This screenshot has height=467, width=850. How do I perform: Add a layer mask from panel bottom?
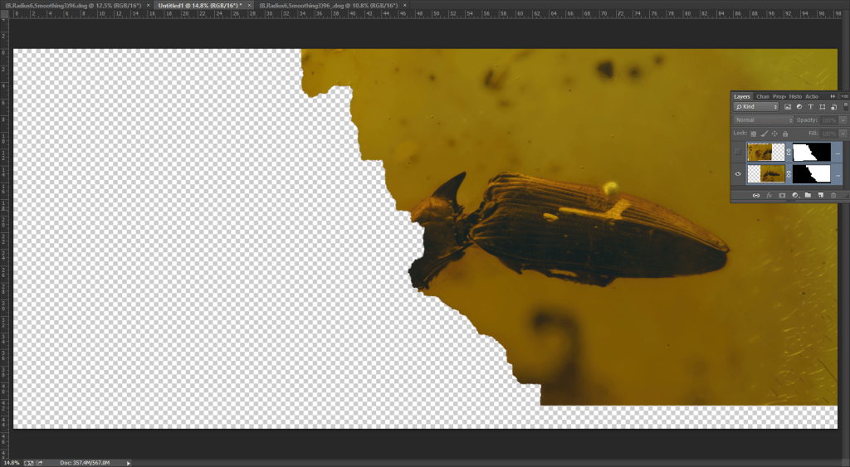point(781,196)
